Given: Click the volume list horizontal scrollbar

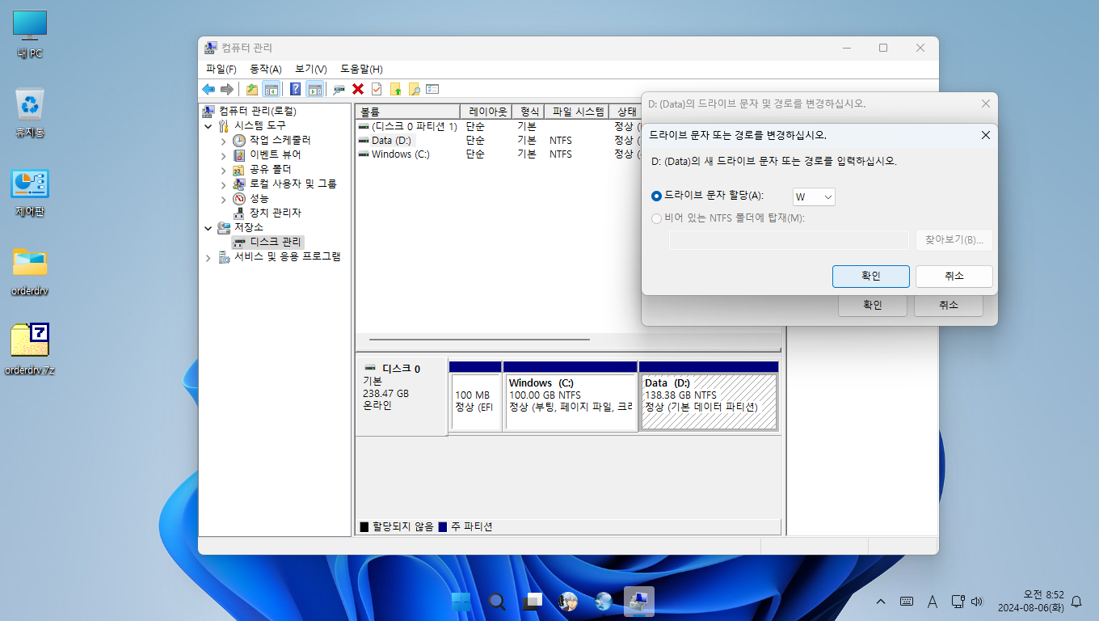Looking at the screenshot, I should (479, 340).
